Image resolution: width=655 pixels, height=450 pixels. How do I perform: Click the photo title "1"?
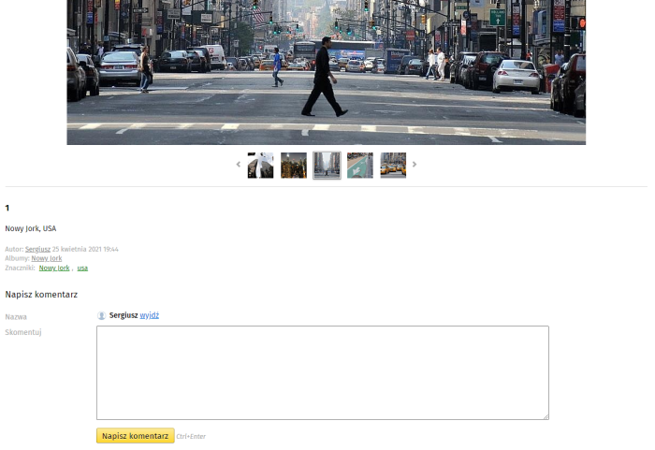pyautogui.click(x=7, y=208)
